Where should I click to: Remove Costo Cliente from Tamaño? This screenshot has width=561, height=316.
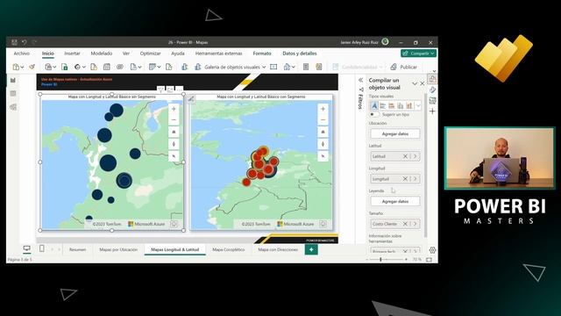[x=405, y=224]
